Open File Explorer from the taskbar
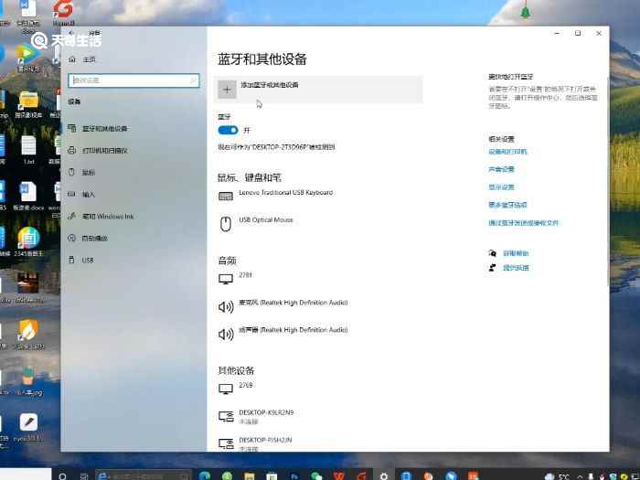 250,476
